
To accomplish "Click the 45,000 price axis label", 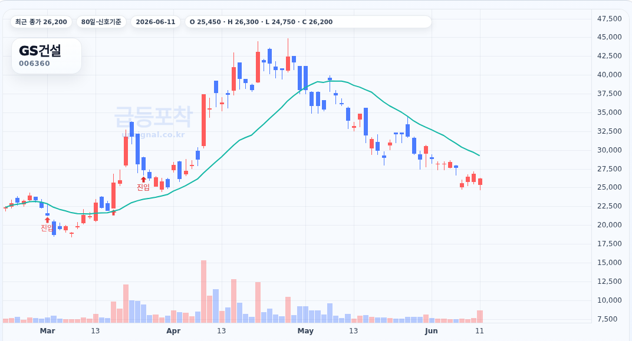I will [610, 37].
